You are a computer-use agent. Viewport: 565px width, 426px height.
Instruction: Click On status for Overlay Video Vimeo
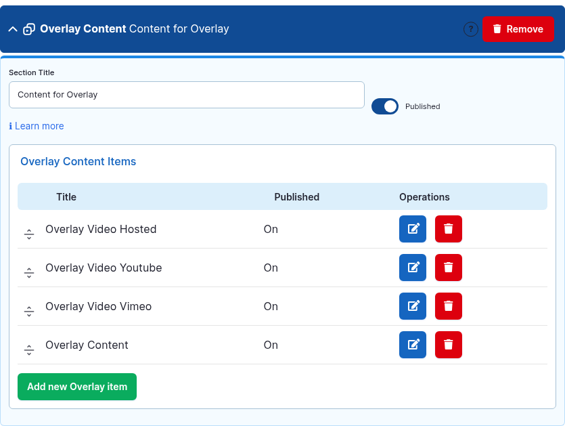271,307
